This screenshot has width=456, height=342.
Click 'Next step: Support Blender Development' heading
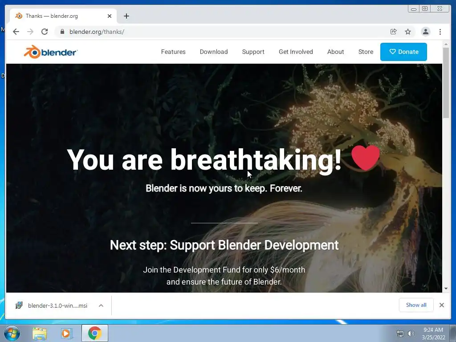[x=224, y=245]
